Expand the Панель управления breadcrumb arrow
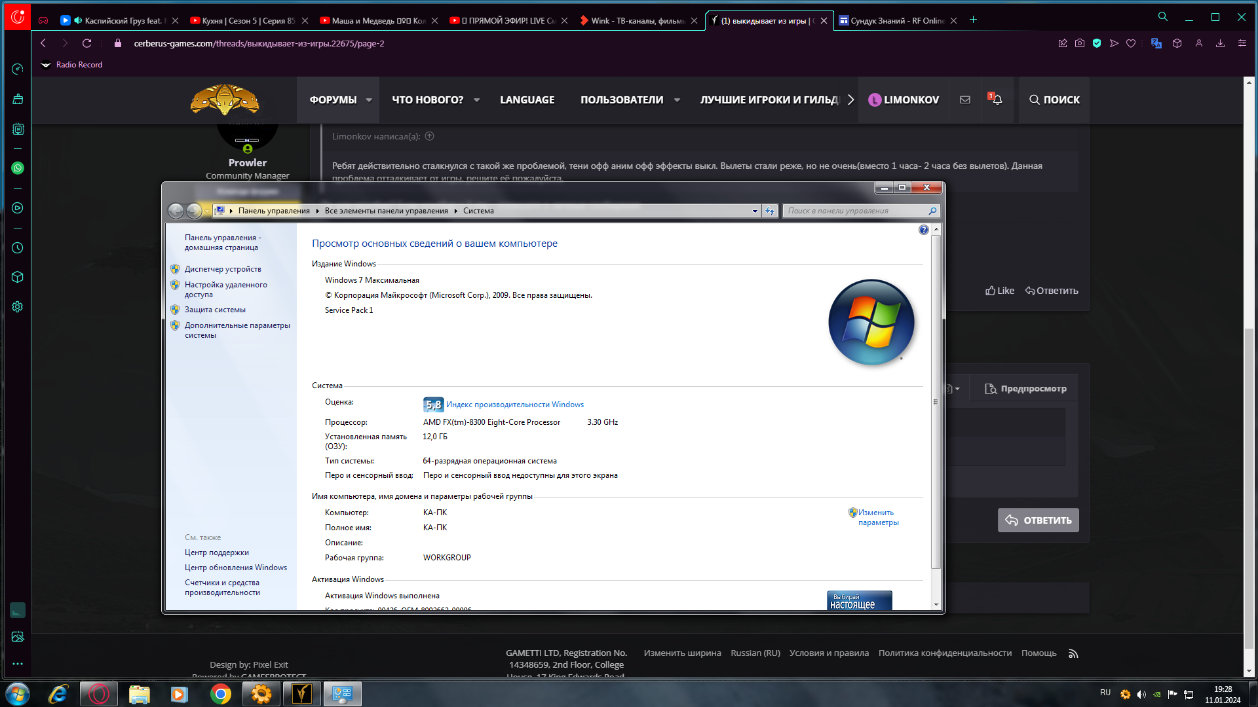Viewport: 1258px width, 707px height. pos(317,211)
